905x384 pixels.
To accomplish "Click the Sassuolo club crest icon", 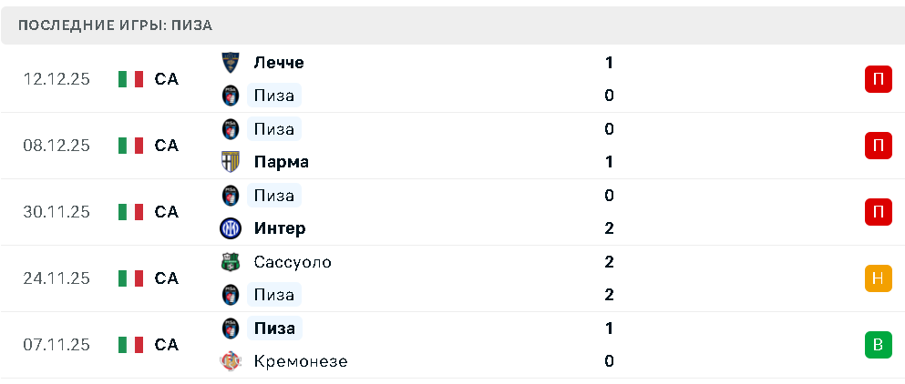I will (230, 262).
